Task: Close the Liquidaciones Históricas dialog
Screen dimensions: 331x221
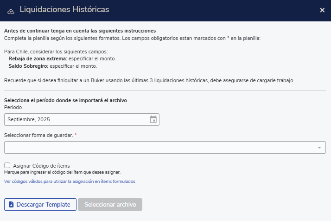Action: pyautogui.click(x=322, y=10)
